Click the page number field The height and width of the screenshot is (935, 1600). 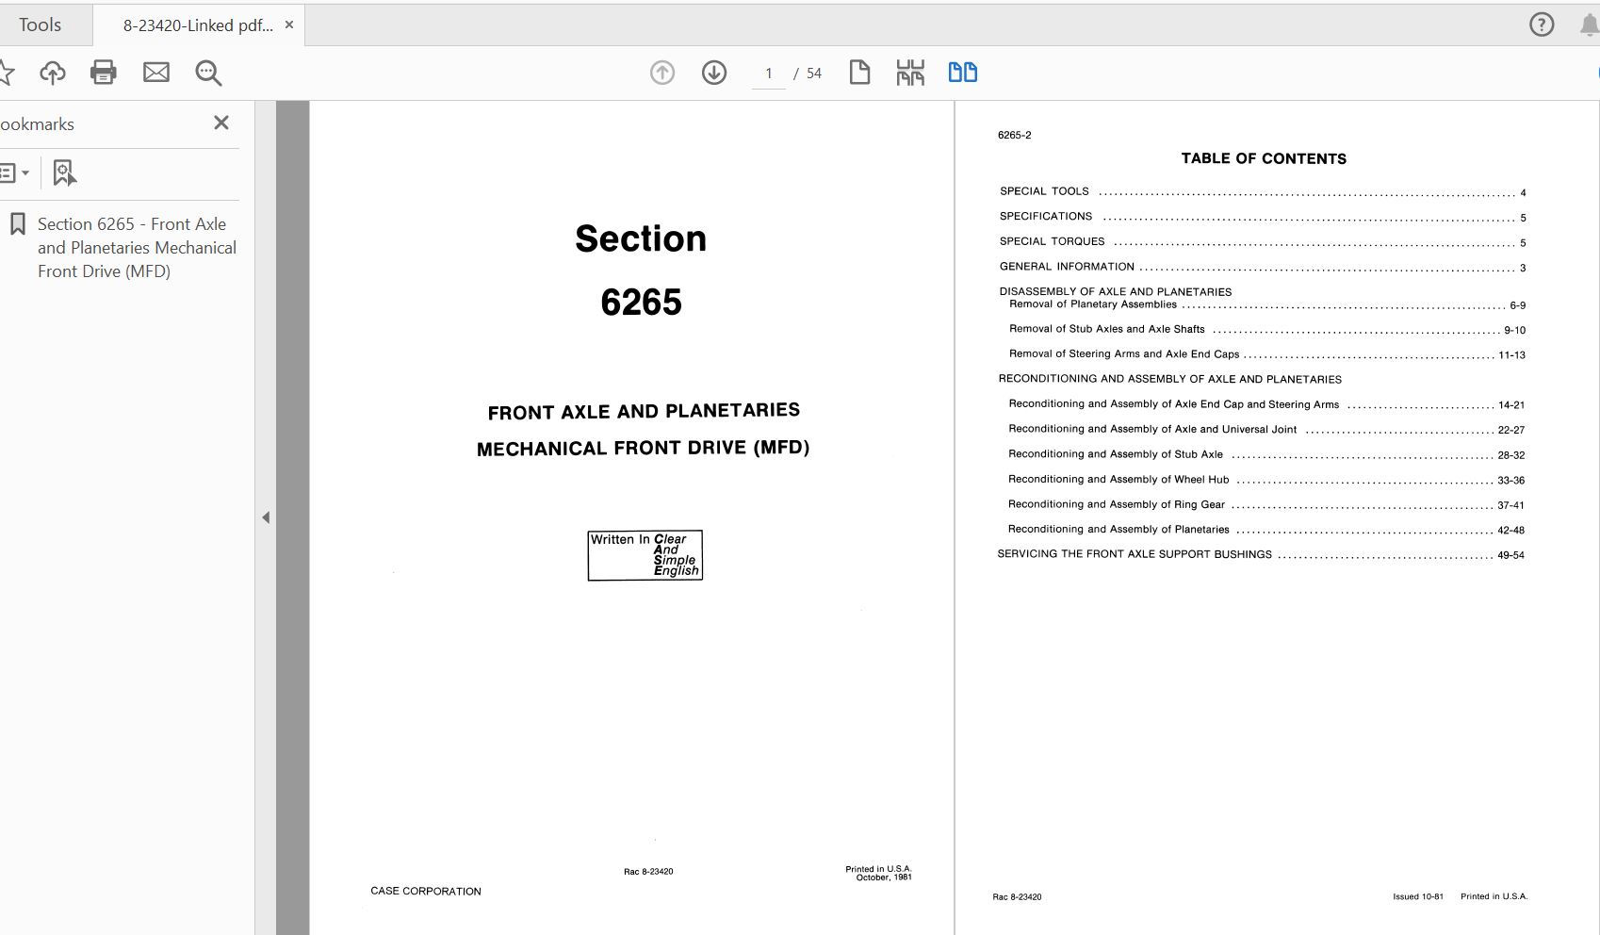tap(769, 74)
